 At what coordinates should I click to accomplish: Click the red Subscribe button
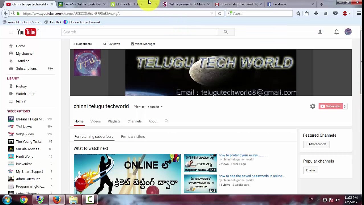tap(330, 106)
